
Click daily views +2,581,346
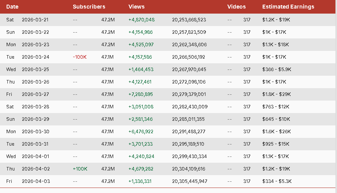coord(140,119)
